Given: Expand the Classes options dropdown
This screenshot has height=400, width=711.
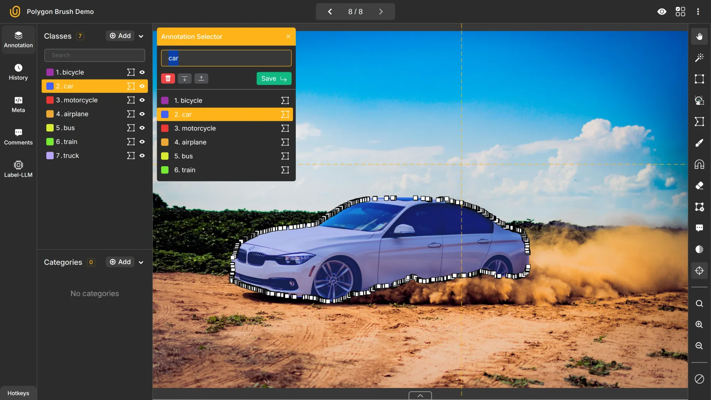Looking at the screenshot, I should point(141,36).
